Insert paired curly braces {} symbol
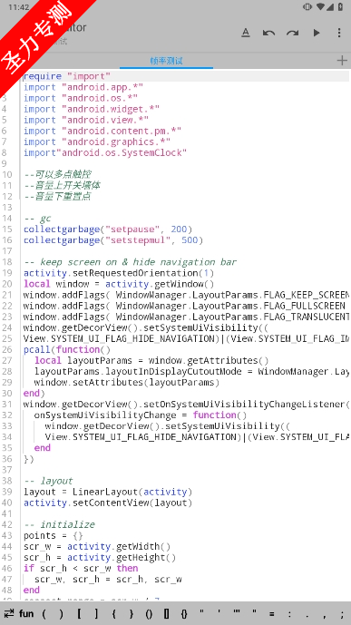Image resolution: width=351 pixels, height=625 pixels. (184, 613)
